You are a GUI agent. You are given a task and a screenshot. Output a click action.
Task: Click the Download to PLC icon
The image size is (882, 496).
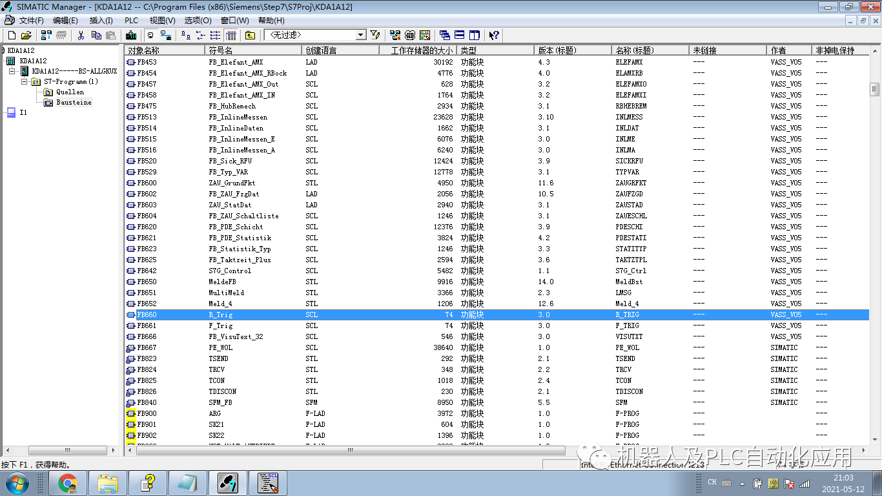point(131,35)
